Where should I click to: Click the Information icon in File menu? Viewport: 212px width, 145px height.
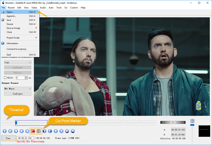tap(3, 43)
